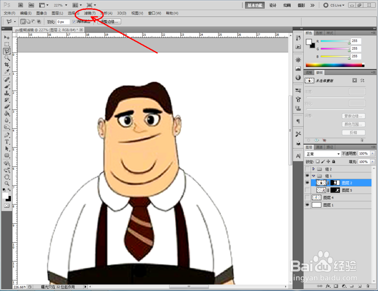The image size is (378, 291).
Task: Swap foreground and background colors
Action: [9, 190]
